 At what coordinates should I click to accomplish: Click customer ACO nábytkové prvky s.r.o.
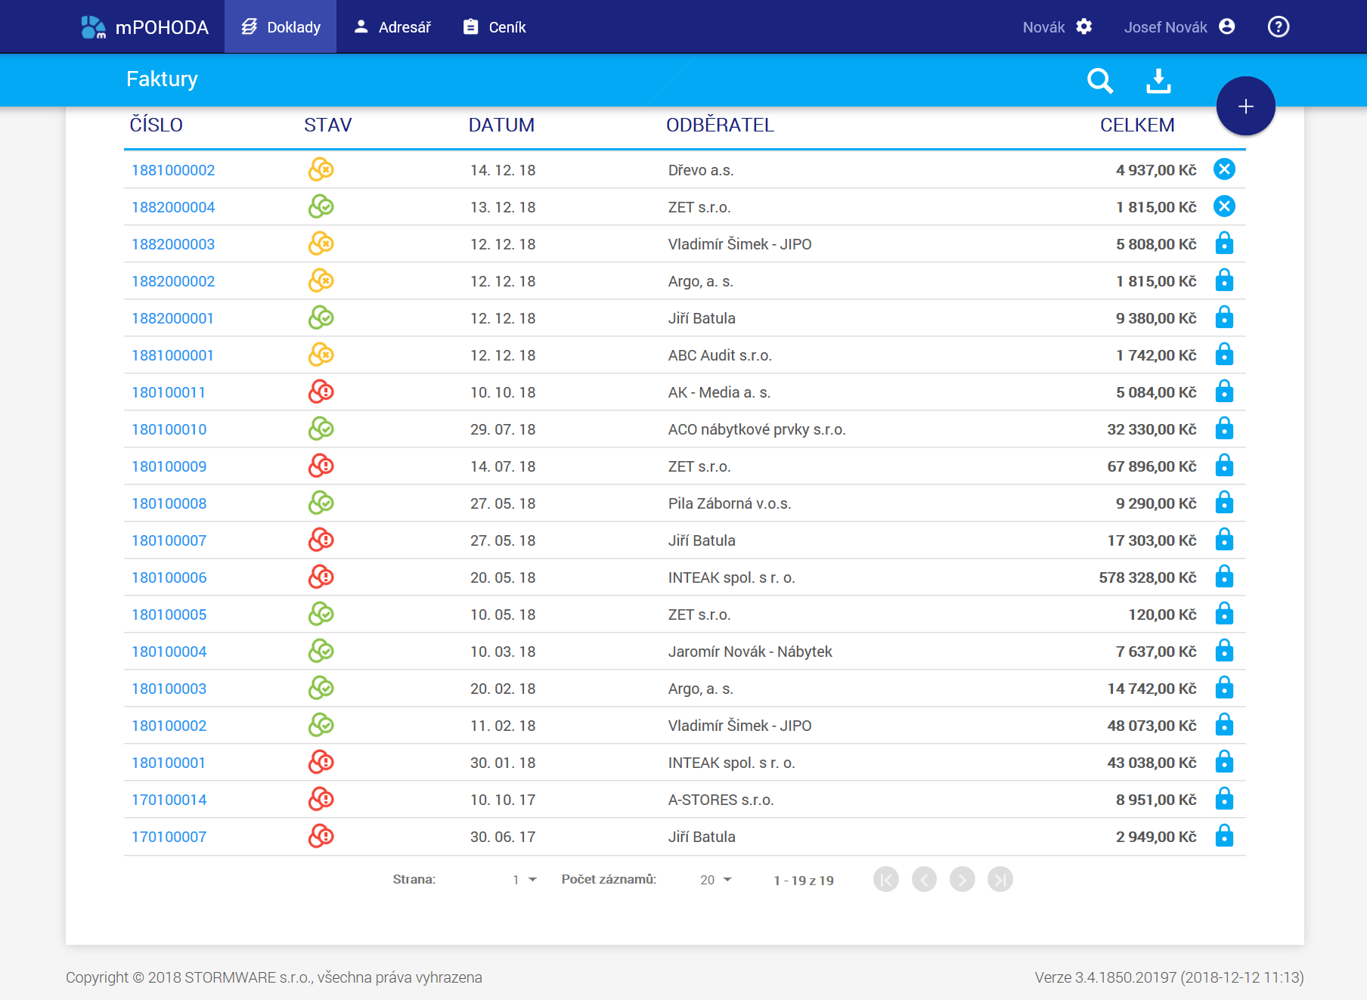[757, 429]
